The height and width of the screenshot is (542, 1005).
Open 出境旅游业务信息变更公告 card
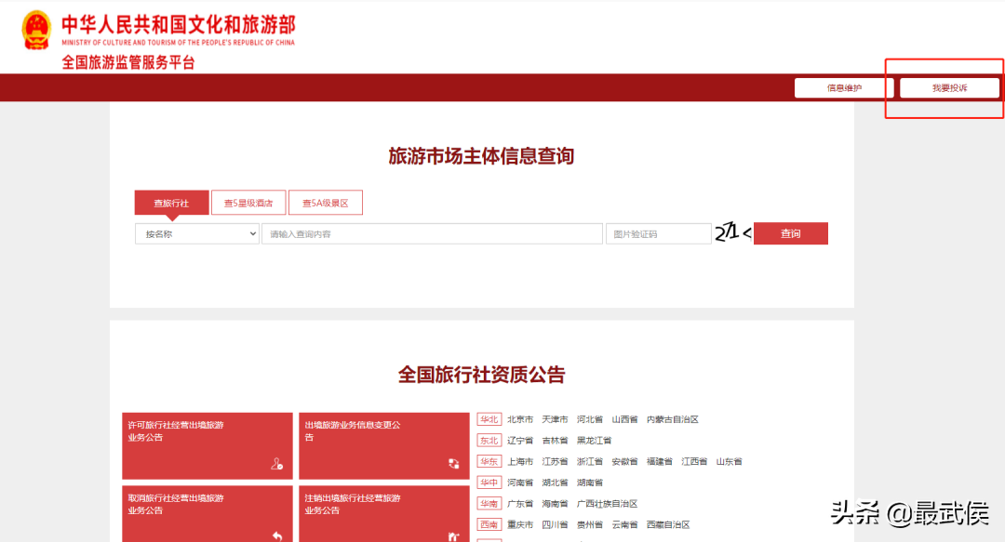[x=384, y=446]
